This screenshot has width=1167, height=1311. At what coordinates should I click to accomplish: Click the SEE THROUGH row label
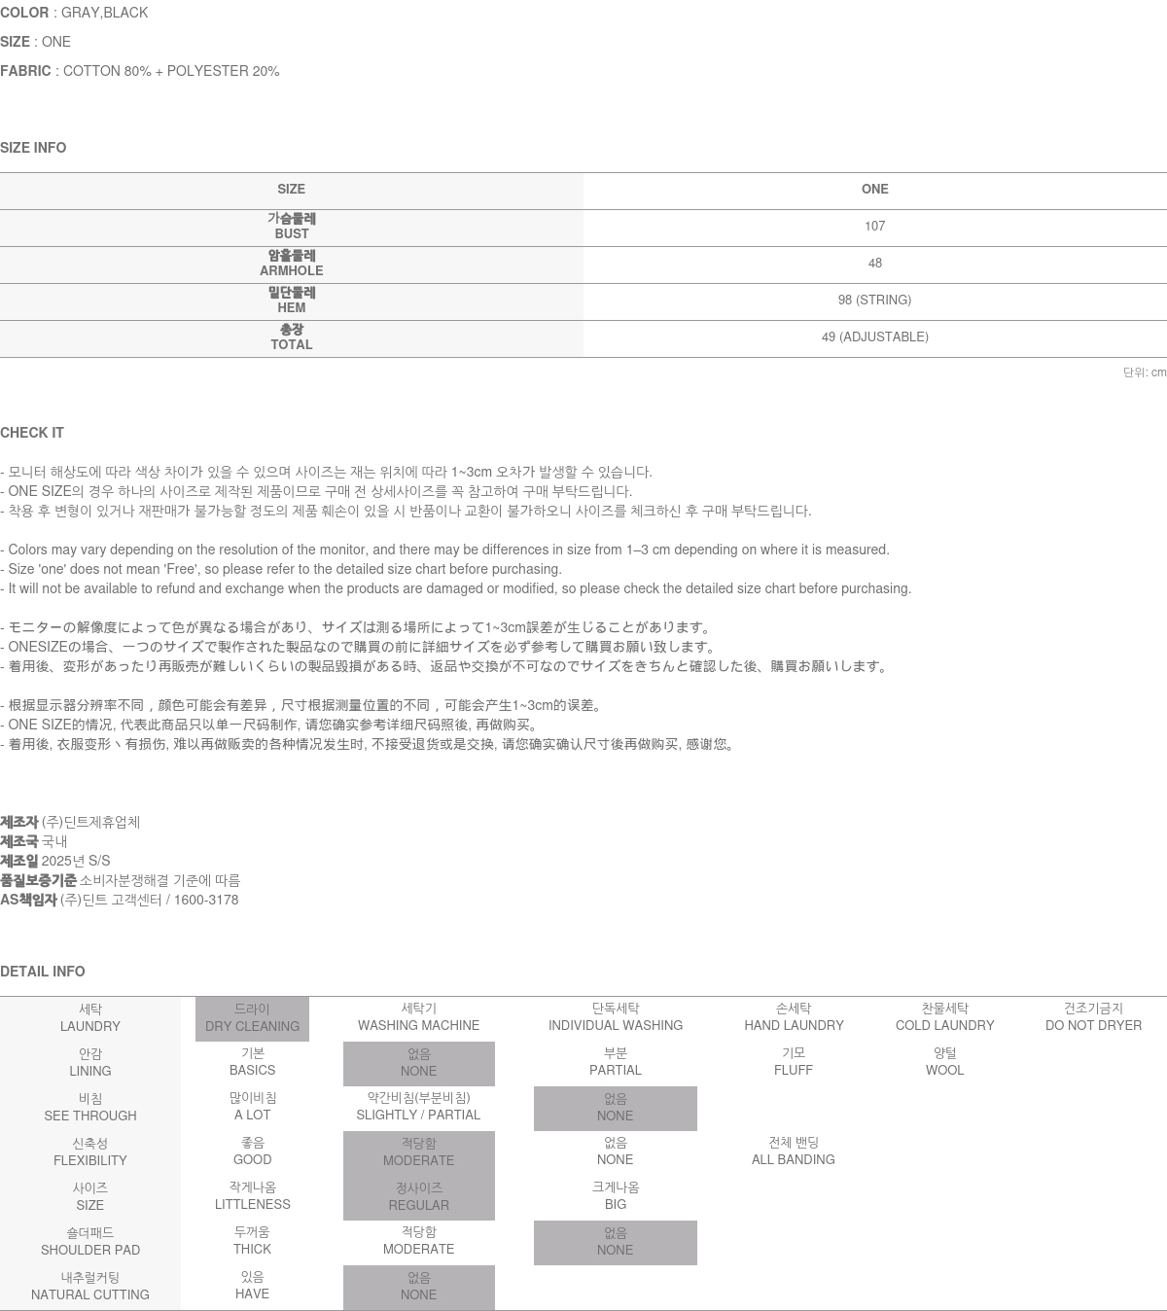(90, 1108)
